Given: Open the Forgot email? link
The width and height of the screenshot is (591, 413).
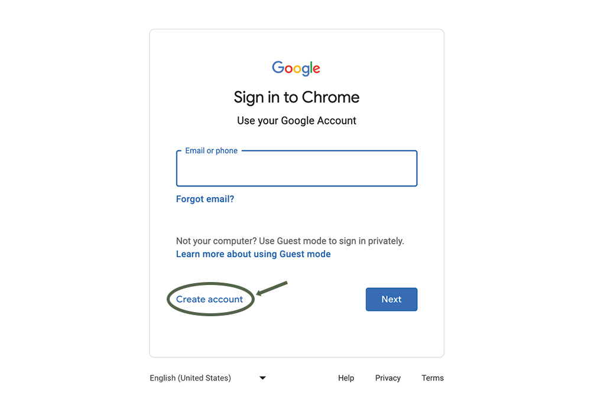Looking at the screenshot, I should [x=205, y=199].
